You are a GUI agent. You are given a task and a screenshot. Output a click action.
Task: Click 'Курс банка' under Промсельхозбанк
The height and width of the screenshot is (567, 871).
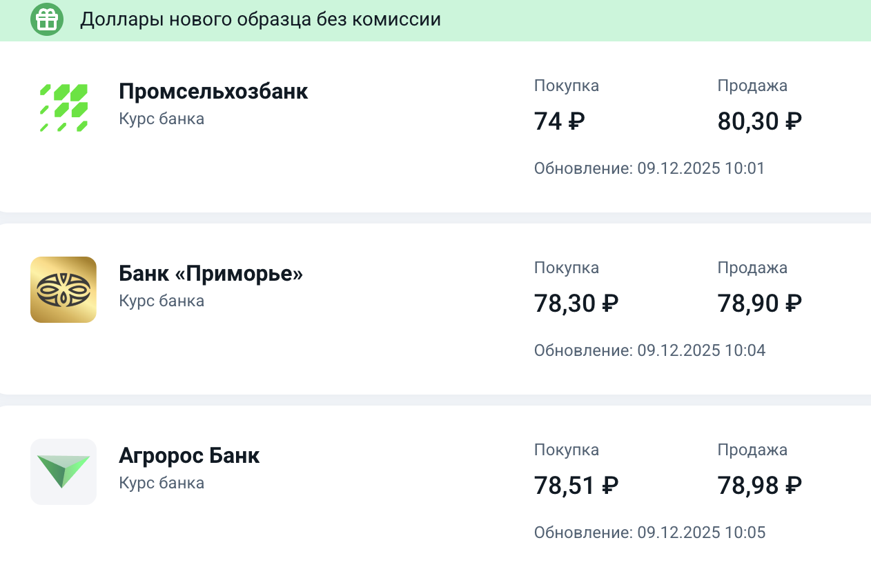[162, 119]
